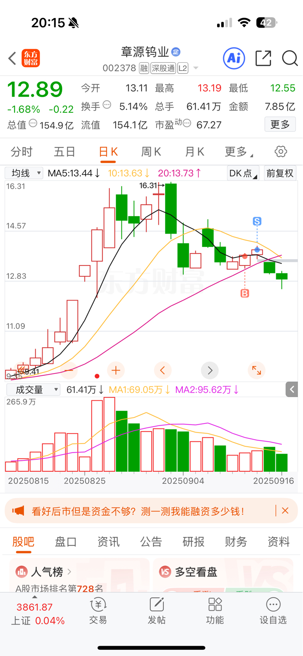Open the 多空看盘 card
The image size is (303, 656).
point(223,575)
